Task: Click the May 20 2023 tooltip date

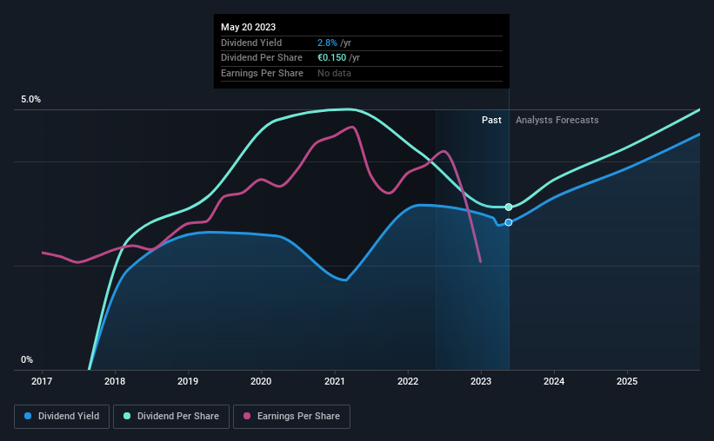Action: pyautogui.click(x=248, y=27)
